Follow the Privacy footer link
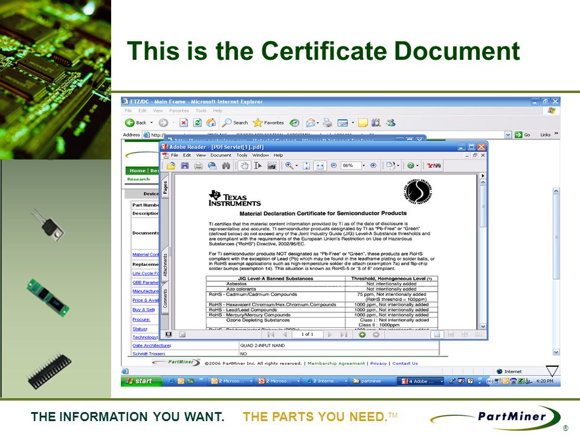 378,363
